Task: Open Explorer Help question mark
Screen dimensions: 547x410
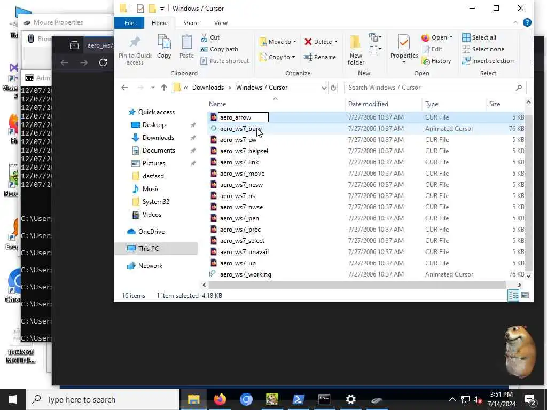Action: pos(527,22)
